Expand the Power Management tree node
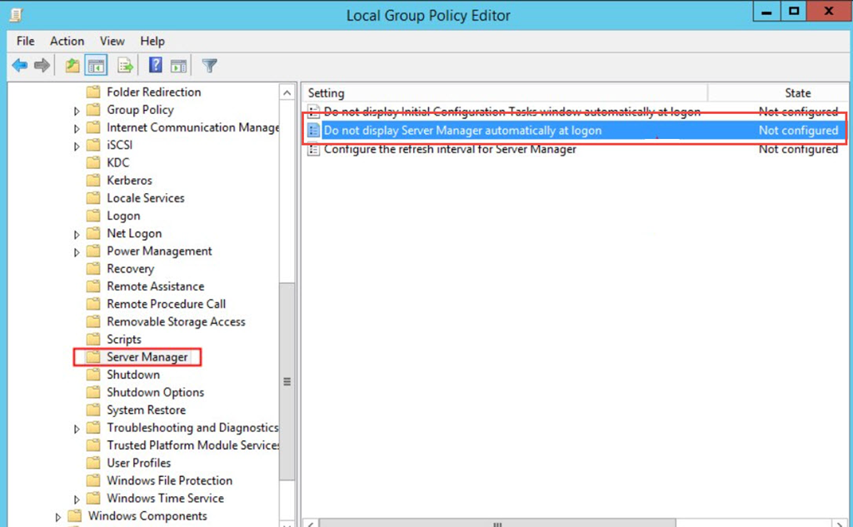 point(77,251)
